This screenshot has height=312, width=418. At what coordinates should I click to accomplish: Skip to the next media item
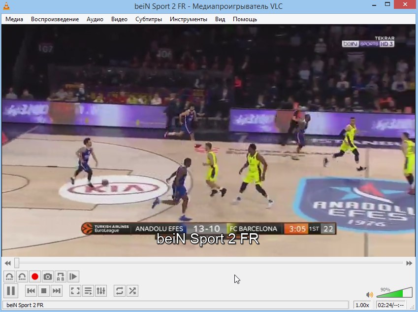tap(57, 291)
